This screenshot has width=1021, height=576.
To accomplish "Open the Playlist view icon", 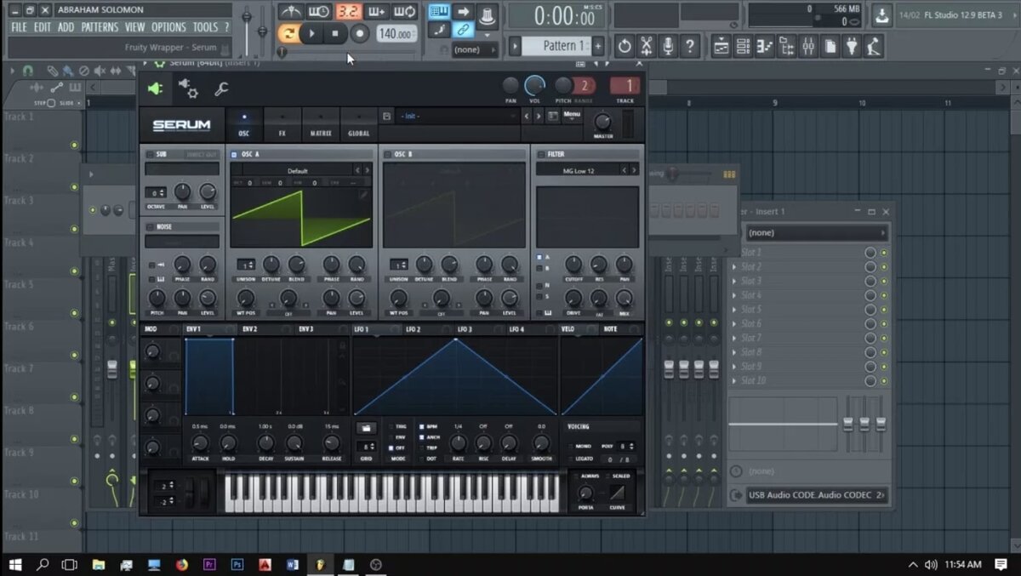I will coord(722,46).
